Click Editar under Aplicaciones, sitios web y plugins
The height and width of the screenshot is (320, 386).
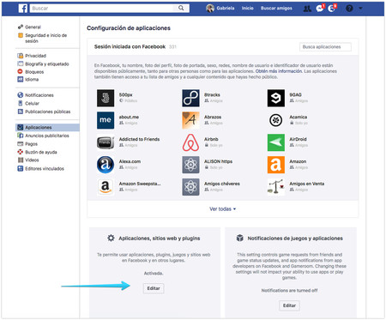(154, 288)
